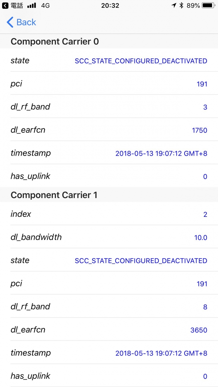This screenshot has width=218, height=387.
Task: Select first SCC_STATE_CONFIGURED_DEACTIVATED state value
Action: [141, 61]
